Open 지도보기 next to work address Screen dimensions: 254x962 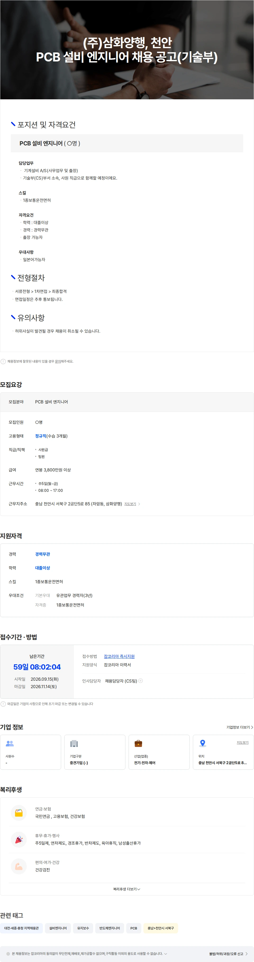(132, 504)
